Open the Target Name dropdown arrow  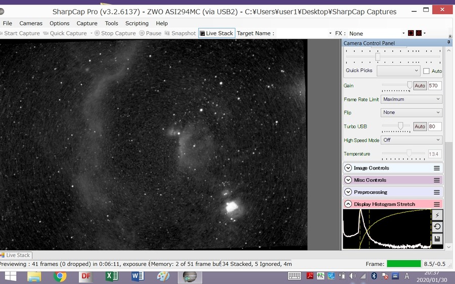pyautogui.click(x=330, y=33)
